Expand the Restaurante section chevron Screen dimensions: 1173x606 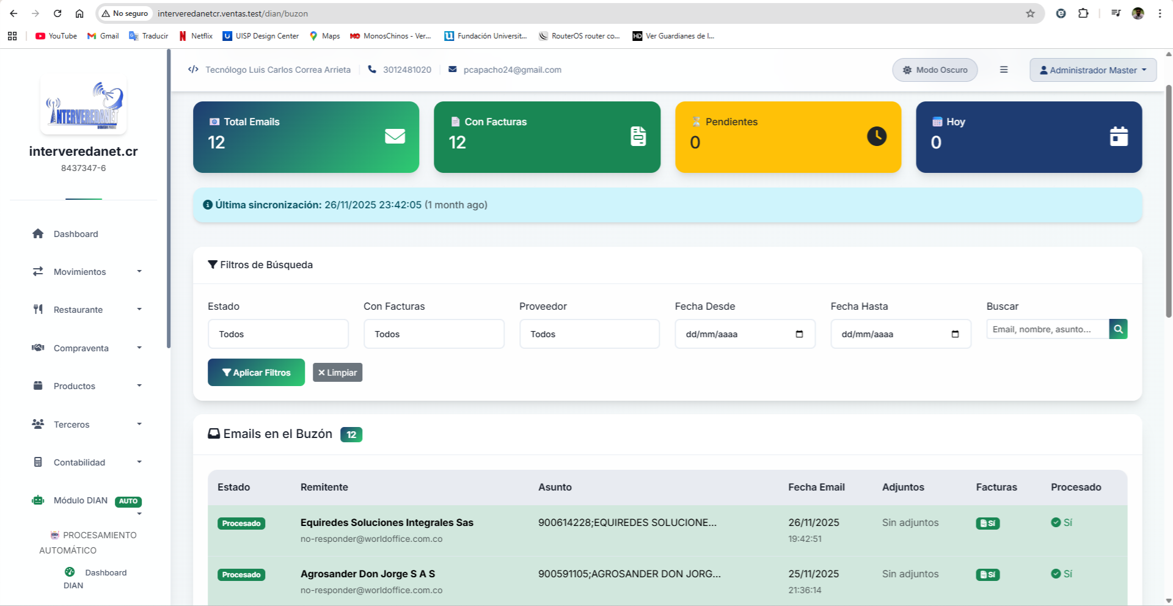(x=139, y=310)
